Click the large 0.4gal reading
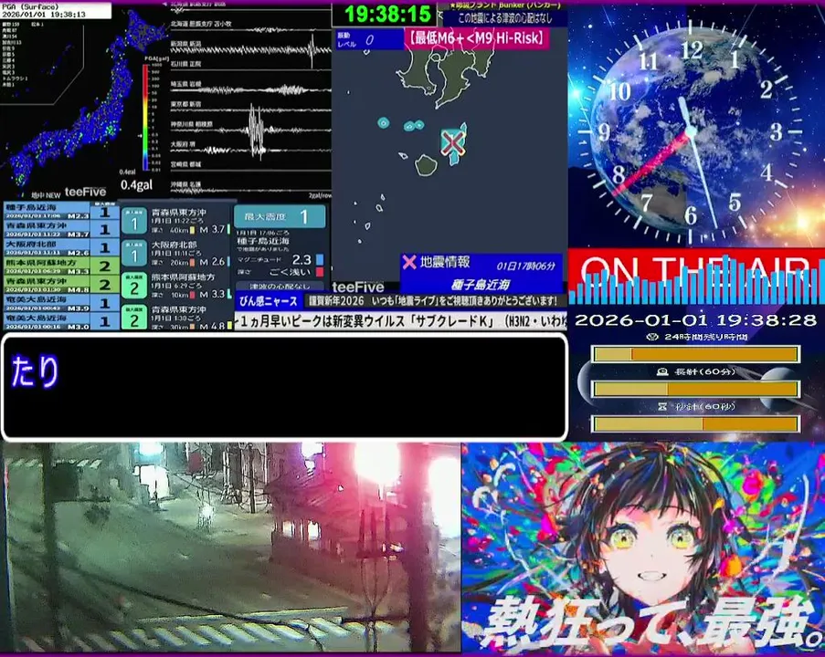The height and width of the screenshot is (657, 825). coord(136,185)
